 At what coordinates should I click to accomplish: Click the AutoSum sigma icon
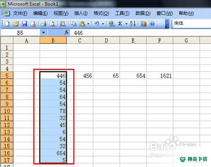[120, 24]
